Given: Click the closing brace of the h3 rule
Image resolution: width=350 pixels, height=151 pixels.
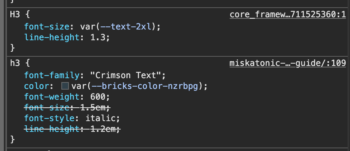Looking at the screenshot, I should click(12, 140).
